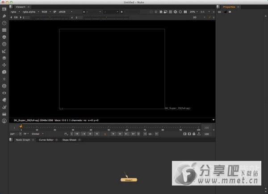Open the Global frame range dropdown
The image size is (268, 194).
(38, 134)
